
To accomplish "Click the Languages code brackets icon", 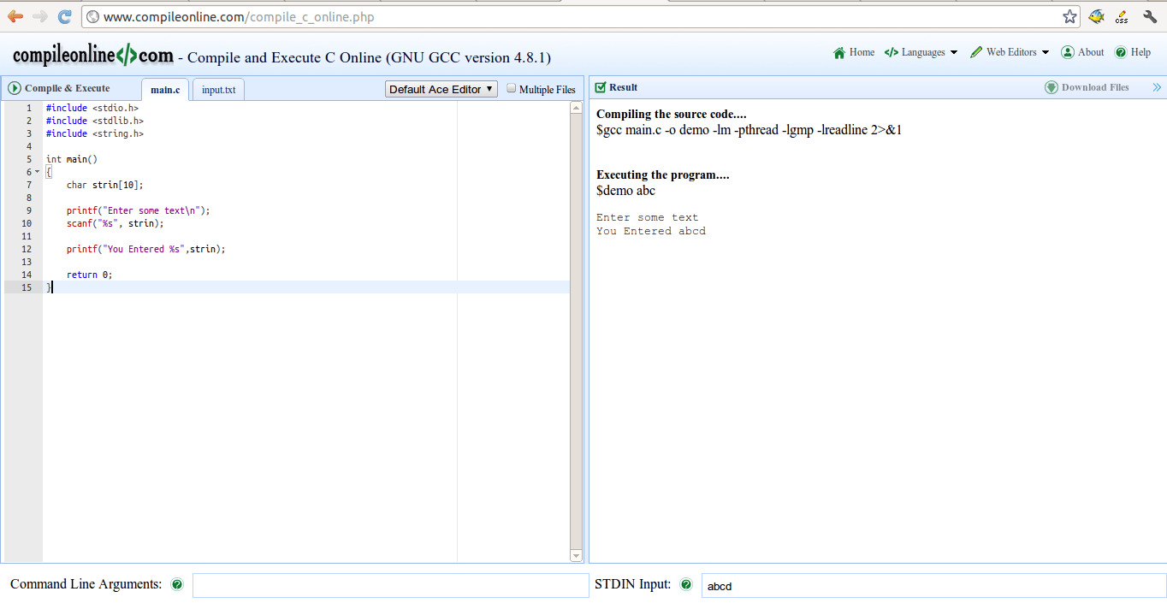I will coord(892,52).
